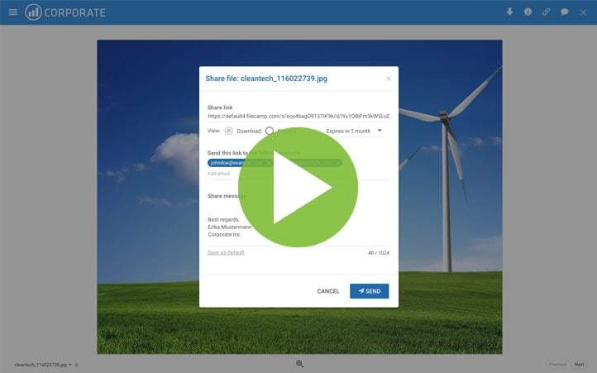Click the 48 / 1024 character counter
Image resolution: width=597 pixels, height=373 pixels.
click(379, 253)
